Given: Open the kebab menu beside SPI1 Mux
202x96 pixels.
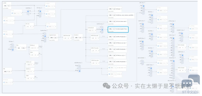Looking at the screenshot, I should coord(145,3).
